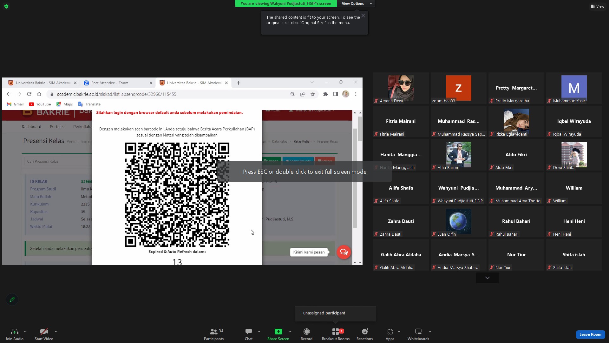Expand chat options arrow next to Chat
609x343 pixels.
pyautogui.click(x=259, y=332)
